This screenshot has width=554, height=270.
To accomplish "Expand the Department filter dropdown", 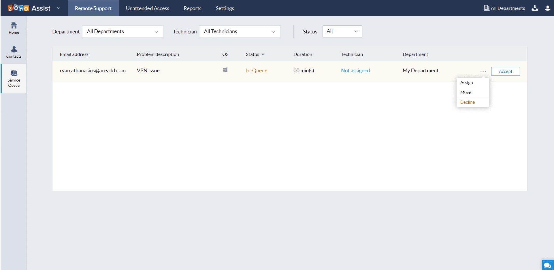I will [123, 31].
